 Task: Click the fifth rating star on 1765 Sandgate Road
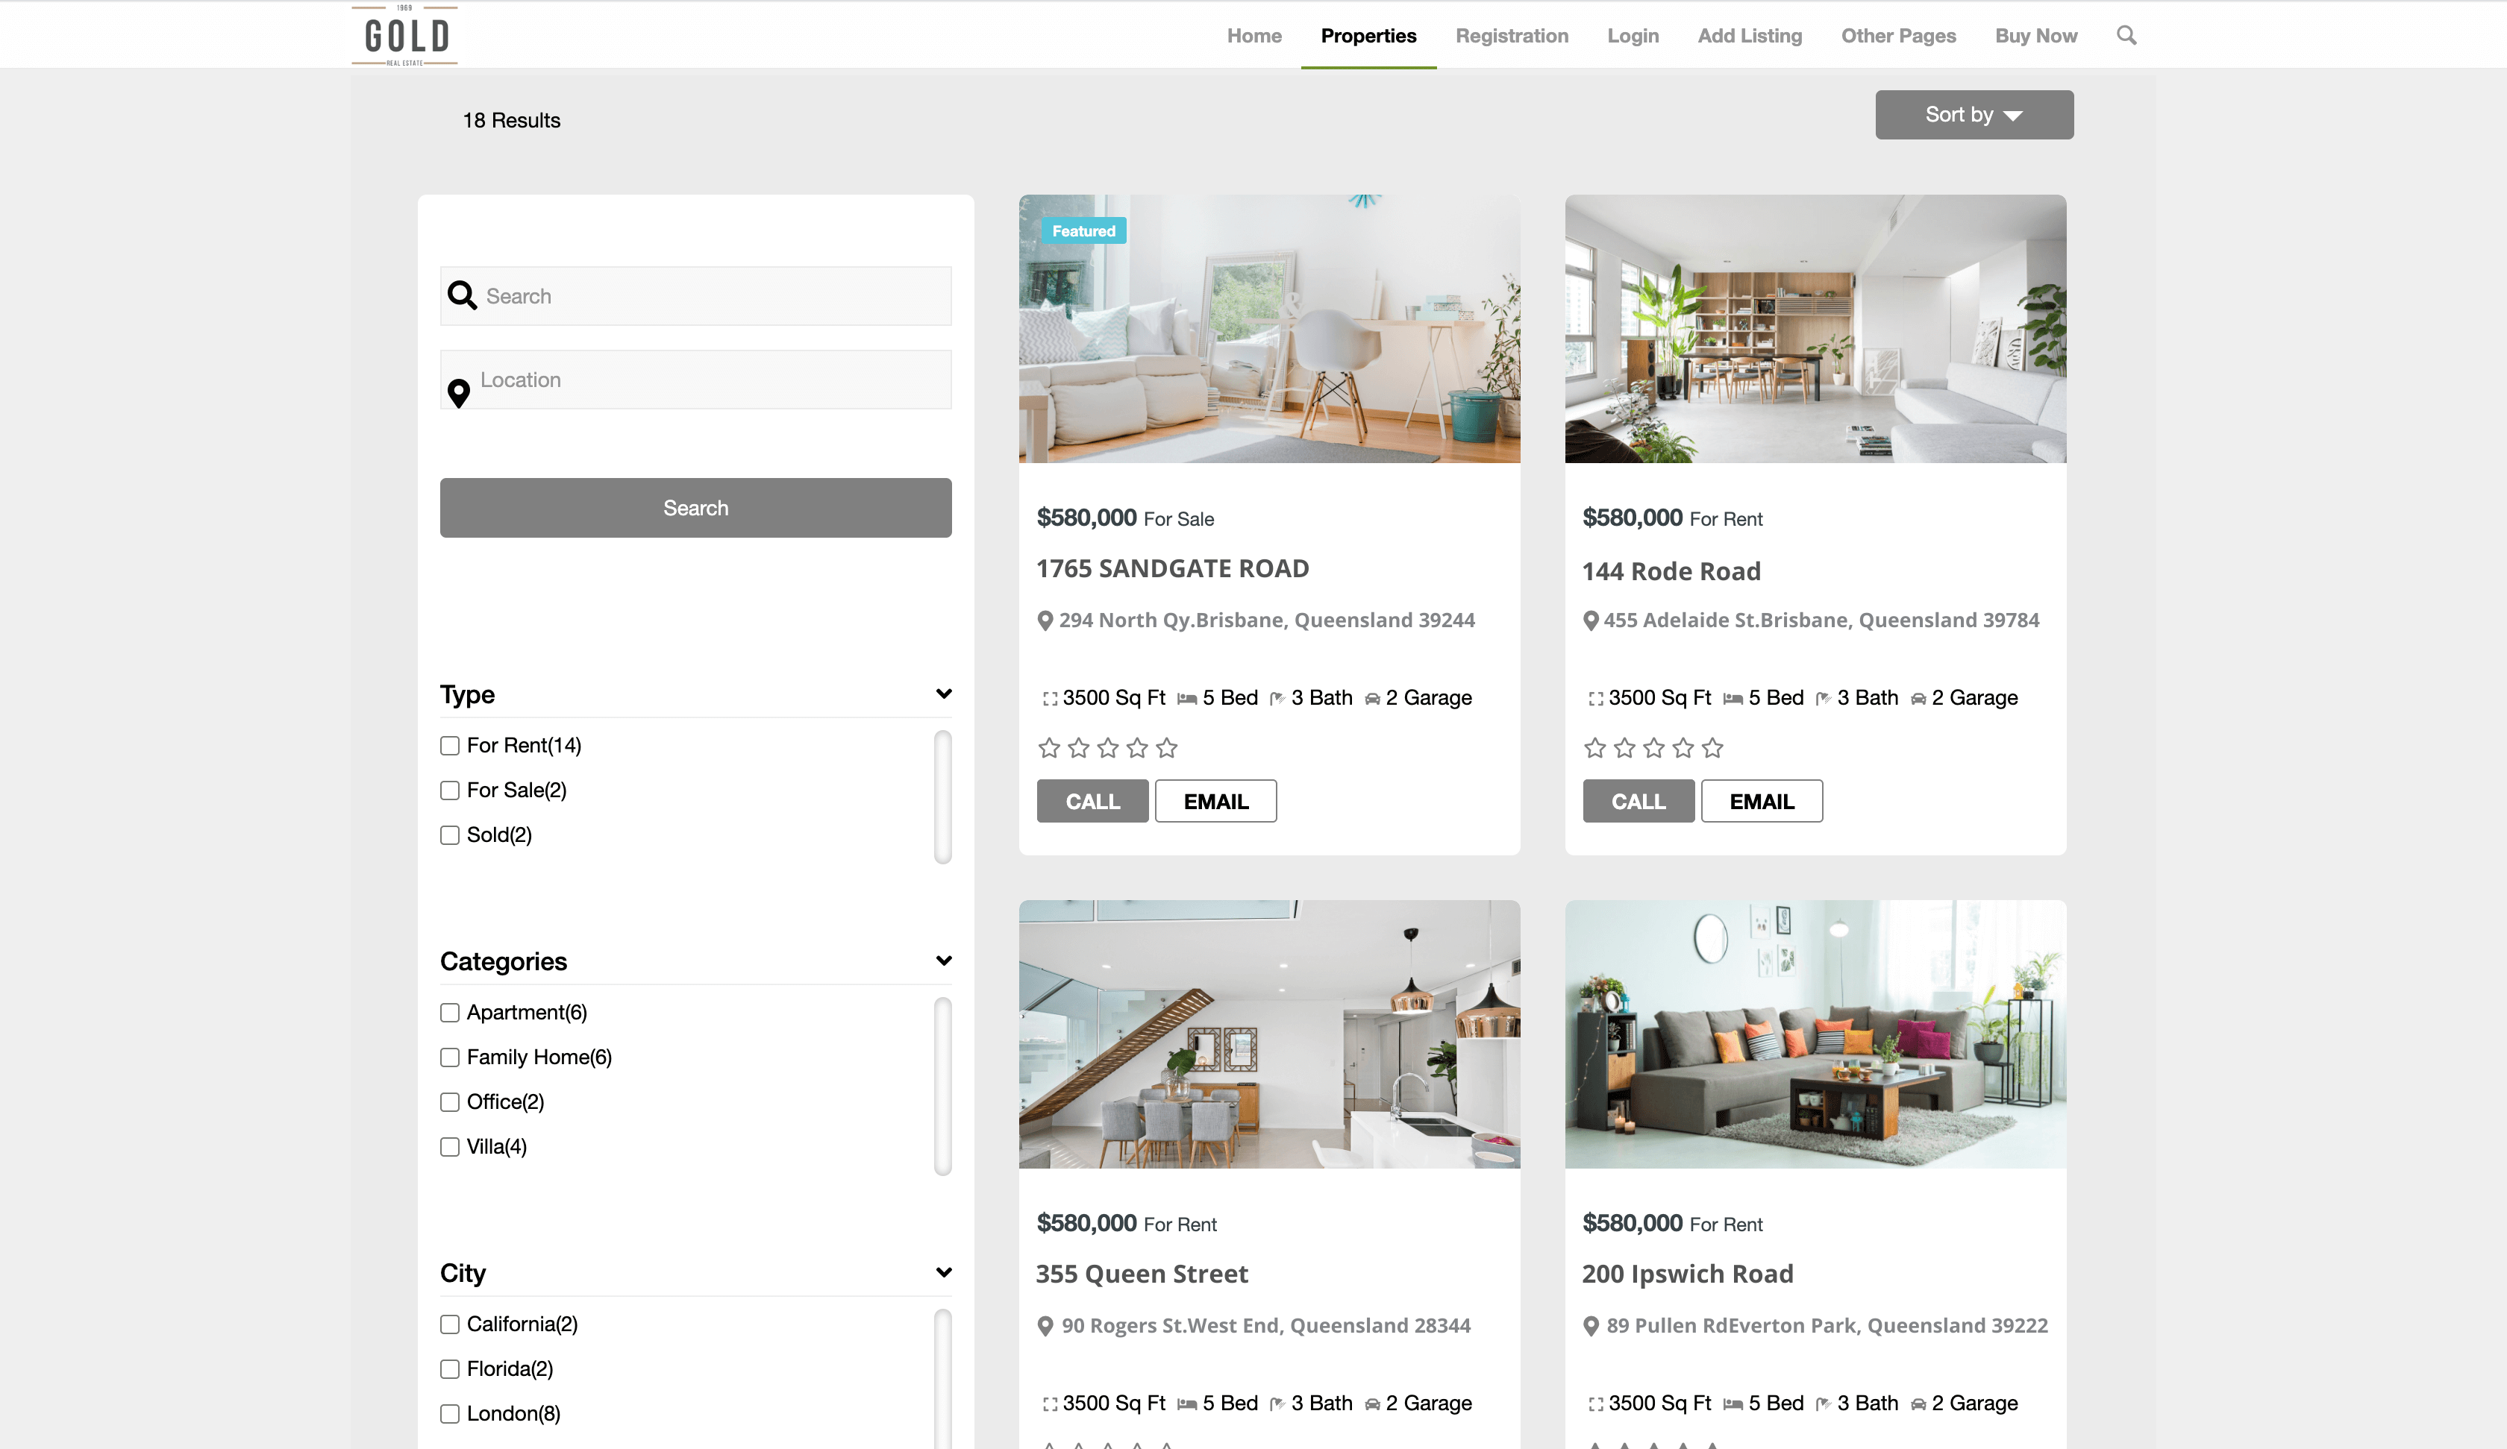tap(1166, 748)
